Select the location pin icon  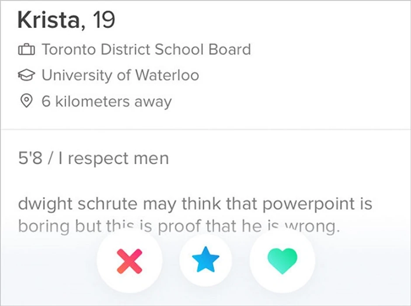pos(26,101)
